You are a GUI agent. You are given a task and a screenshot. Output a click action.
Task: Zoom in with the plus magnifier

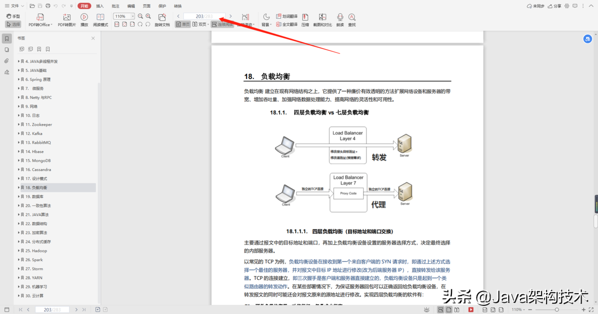coord(148,16)
